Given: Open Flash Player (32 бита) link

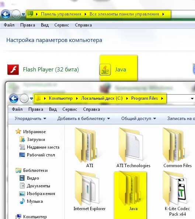Looking at the screenshot, I should pos(51,70).
